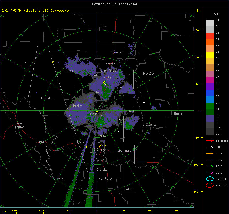229x214 pixels.
Task: Click the yellow V marker right of Calgary diamond
Action: point(106,146)
